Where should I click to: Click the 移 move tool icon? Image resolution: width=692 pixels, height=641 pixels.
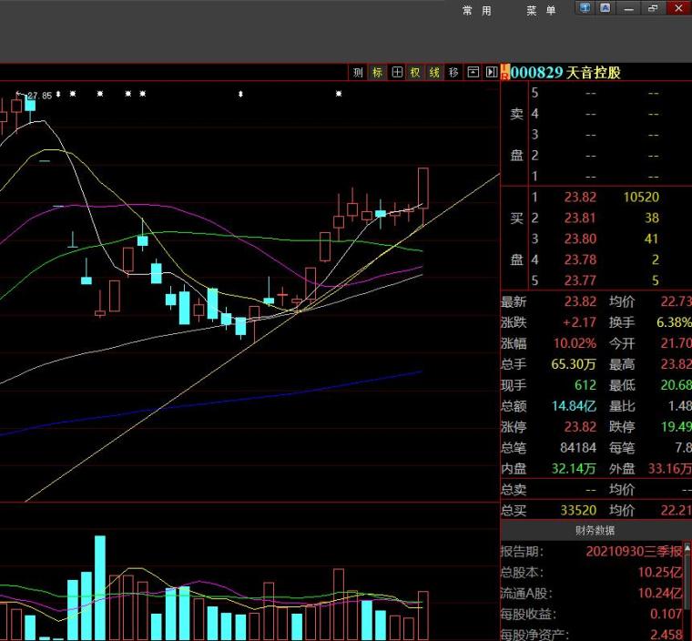[x=453, y=72]
